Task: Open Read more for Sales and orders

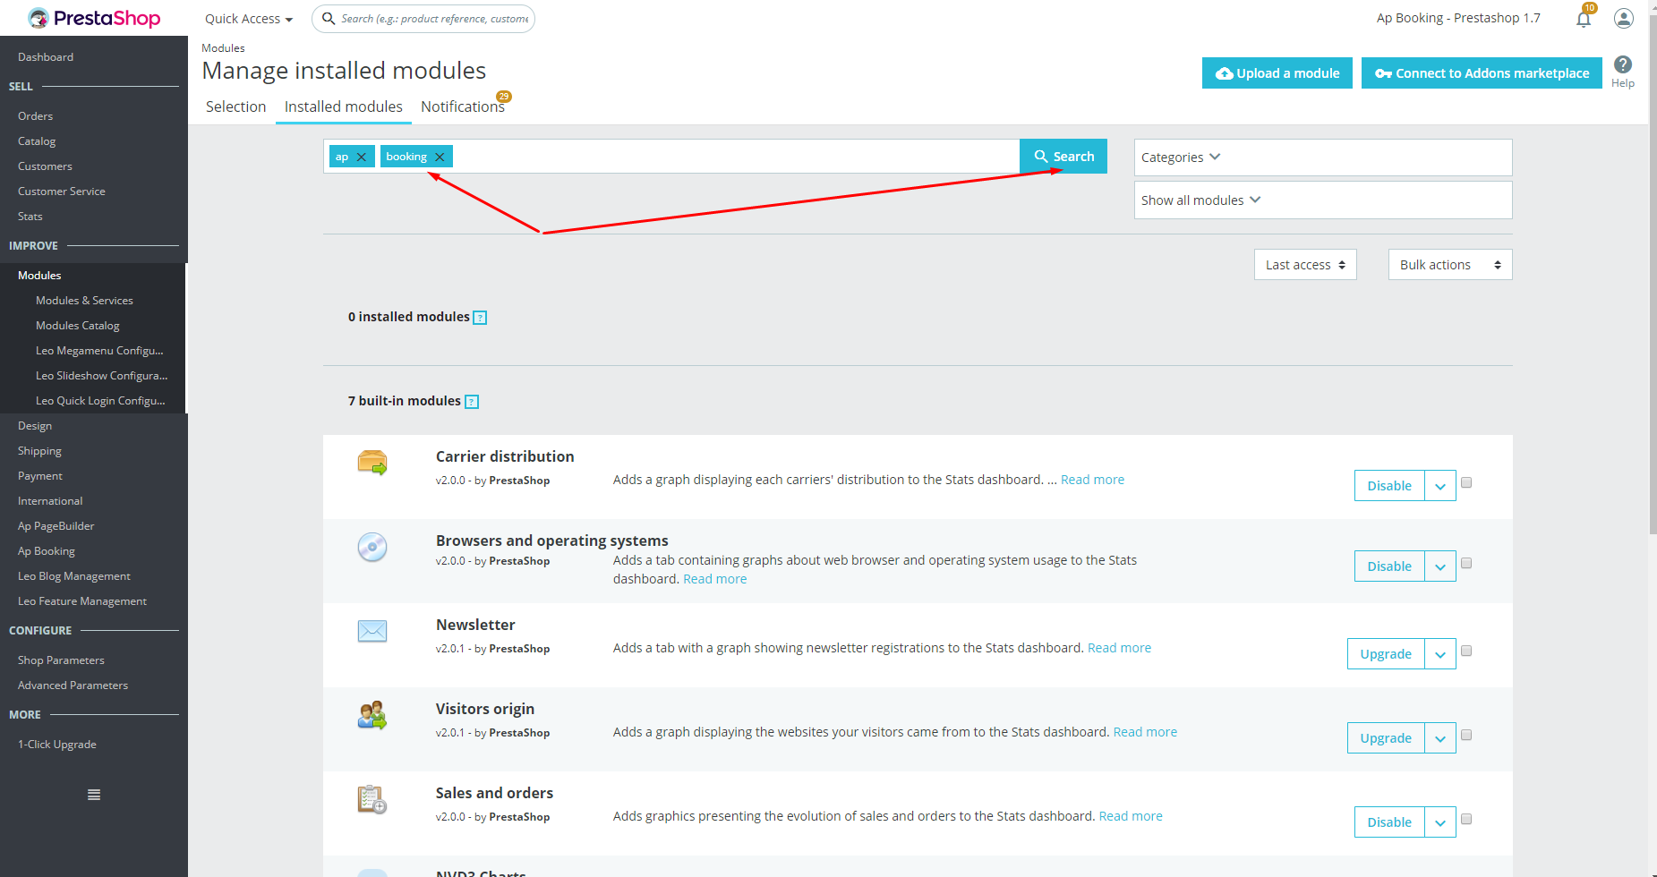Action: (1131, 816)
